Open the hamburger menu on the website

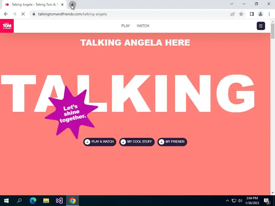coord(261,26)
